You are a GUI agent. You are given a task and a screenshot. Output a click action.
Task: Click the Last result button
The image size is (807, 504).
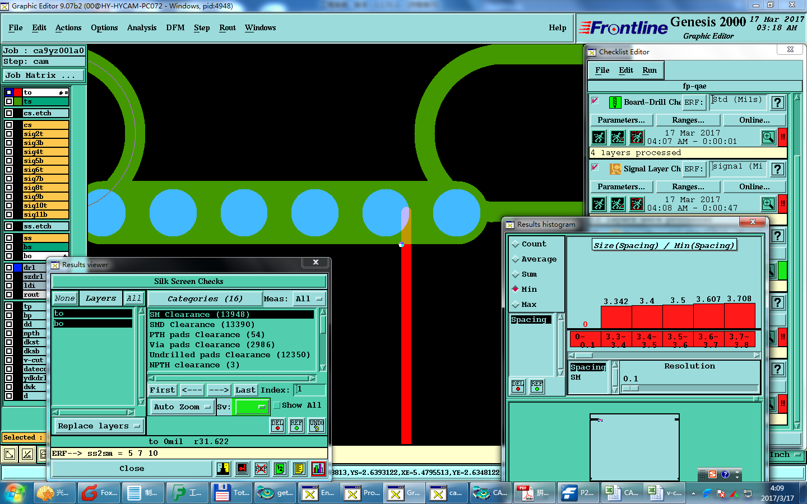tap(245, 390)
